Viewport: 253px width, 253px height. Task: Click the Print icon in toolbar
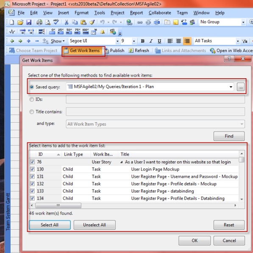[x=39, y=22]
